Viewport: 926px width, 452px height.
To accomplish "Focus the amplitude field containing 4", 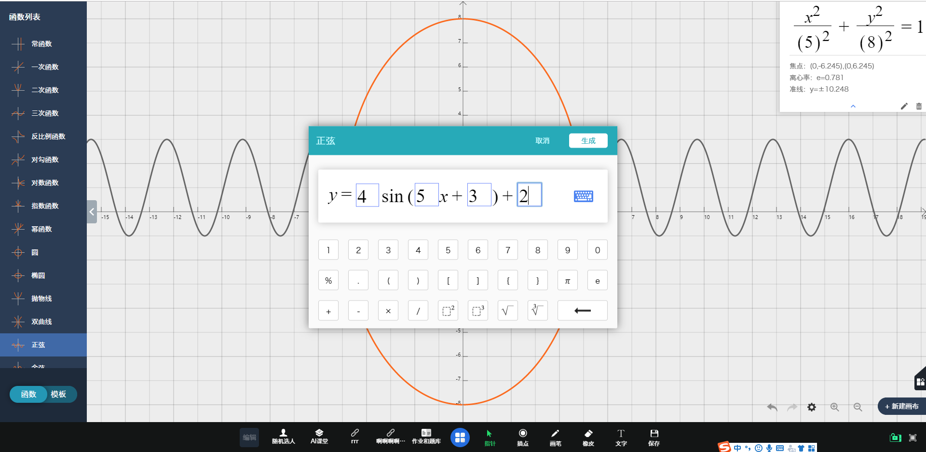I will tap(367, 195).
